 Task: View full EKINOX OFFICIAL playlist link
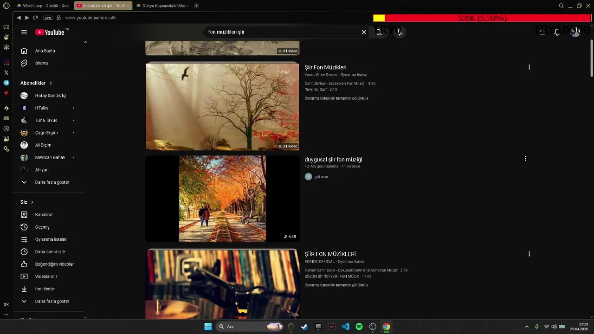336,285
